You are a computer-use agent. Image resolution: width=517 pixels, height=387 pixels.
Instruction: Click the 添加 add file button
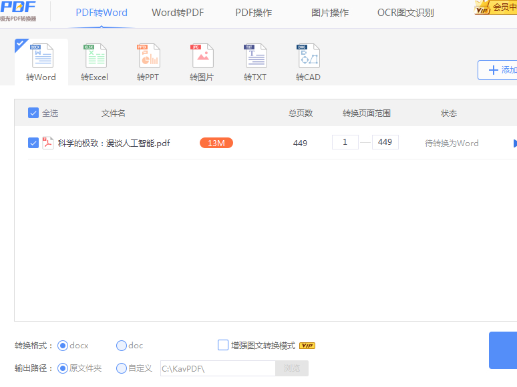[497, 70]
